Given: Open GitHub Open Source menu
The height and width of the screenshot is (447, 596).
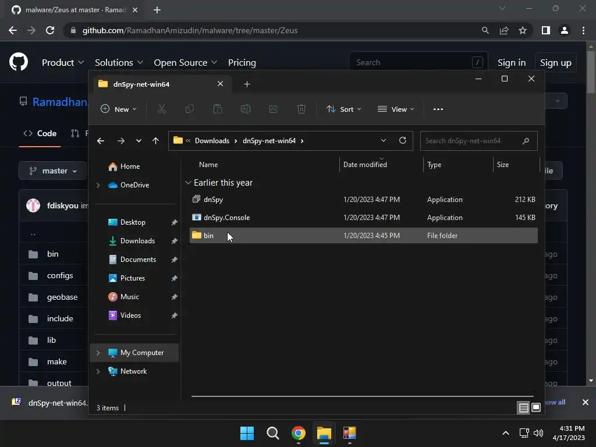Looking at the screenshot, I should (186, 63).
